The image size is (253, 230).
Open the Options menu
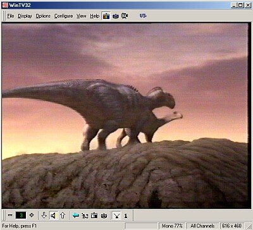[x=43, y=16]
